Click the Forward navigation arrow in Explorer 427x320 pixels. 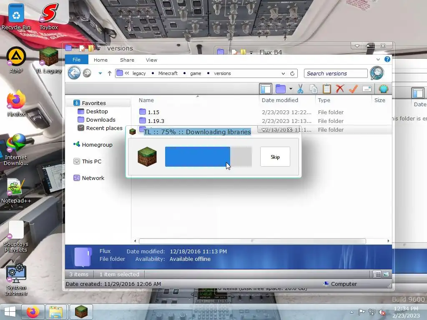click(87, 73)
